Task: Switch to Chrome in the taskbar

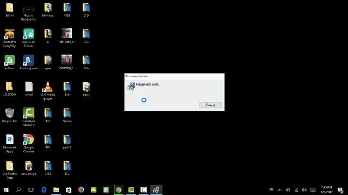Action: pos(119,190)
